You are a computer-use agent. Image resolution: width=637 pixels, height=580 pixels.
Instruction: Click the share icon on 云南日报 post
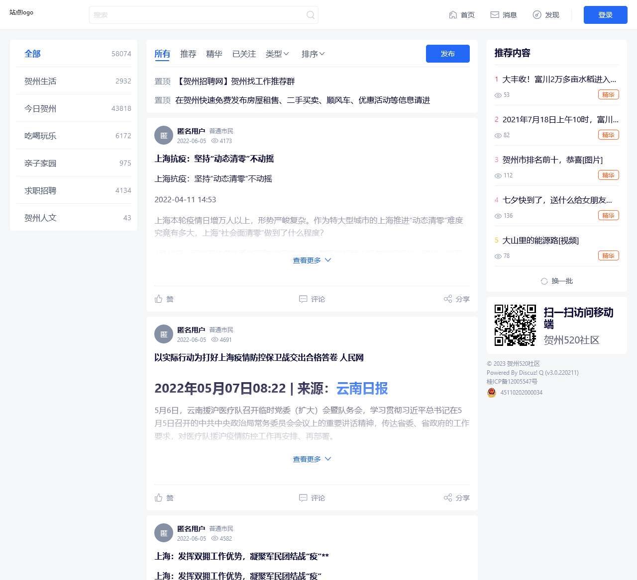[448, 497]
